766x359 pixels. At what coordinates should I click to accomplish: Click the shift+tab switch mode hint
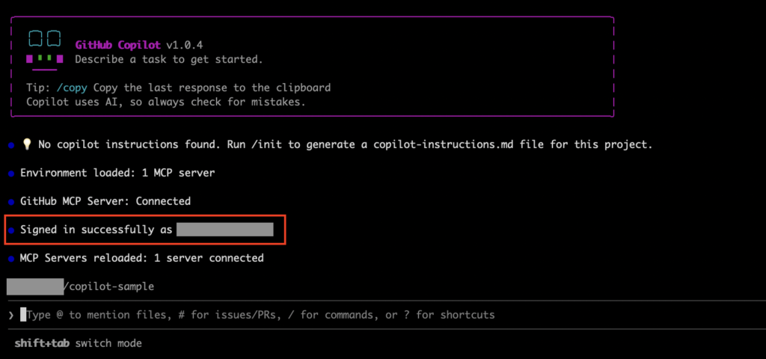(x=79, y=343)
